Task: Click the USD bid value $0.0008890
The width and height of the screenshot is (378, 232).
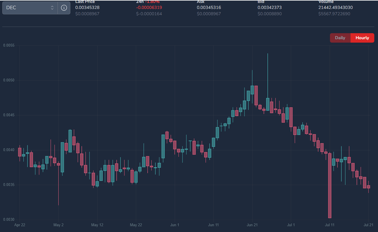Action: click(x=270, y=14)
